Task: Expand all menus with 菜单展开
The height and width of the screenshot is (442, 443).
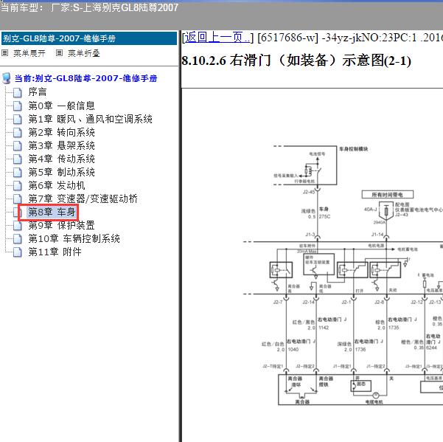Action: (29, 53)
